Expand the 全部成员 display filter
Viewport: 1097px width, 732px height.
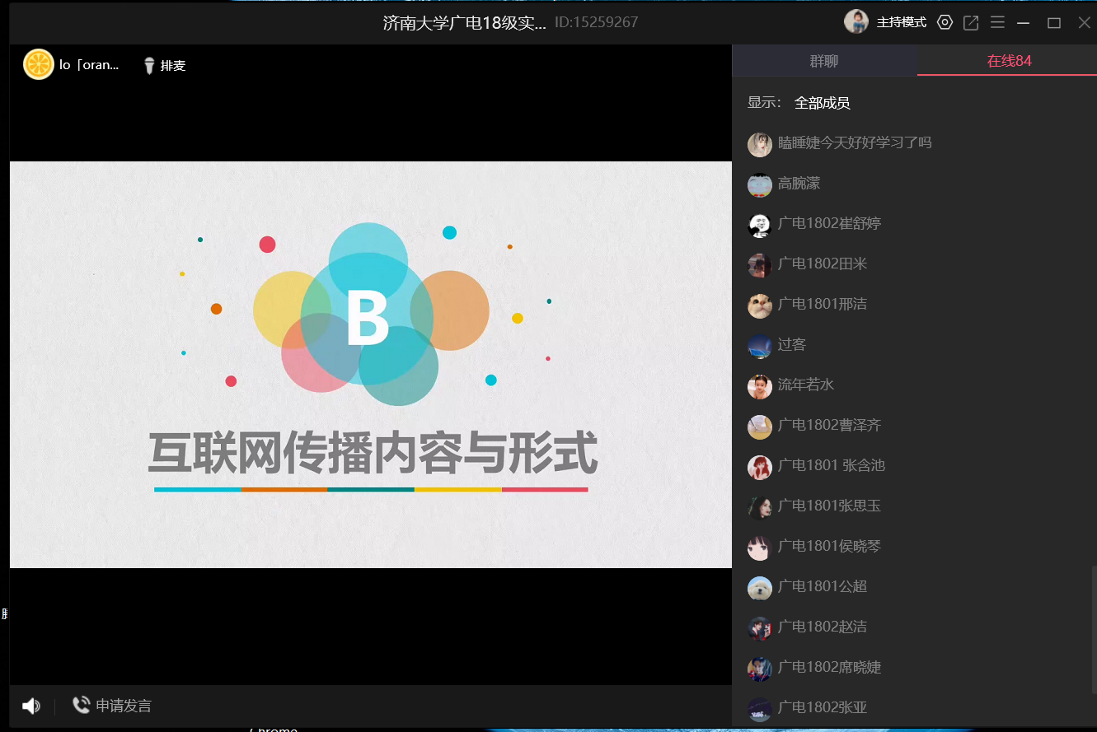[822, 103]
